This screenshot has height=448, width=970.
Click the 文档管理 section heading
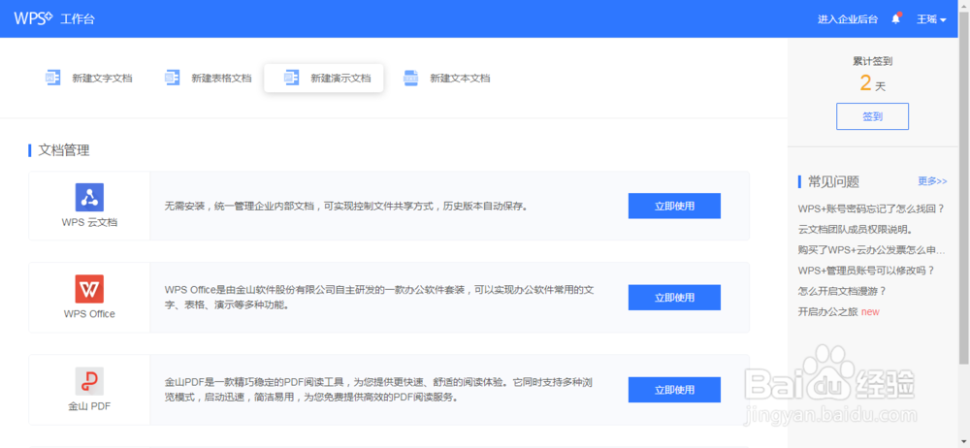click(64, 150)
